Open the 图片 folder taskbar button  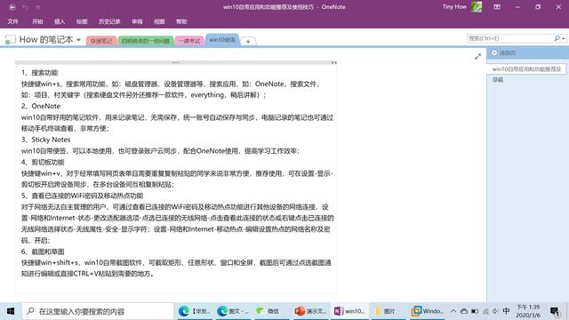click(388, 311)
